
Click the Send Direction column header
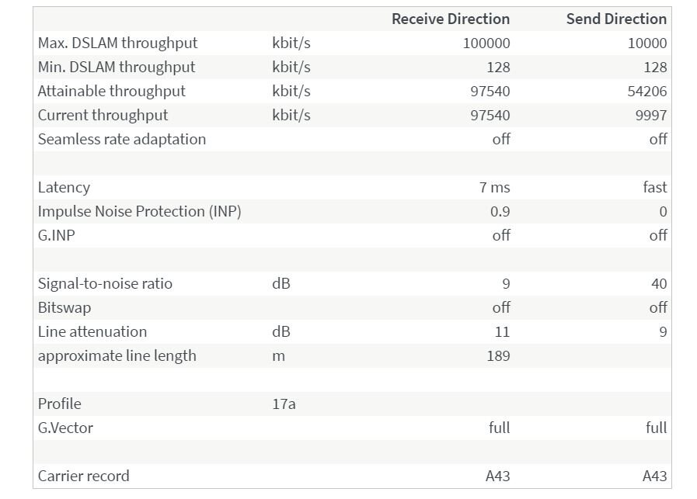coord(616,19)
